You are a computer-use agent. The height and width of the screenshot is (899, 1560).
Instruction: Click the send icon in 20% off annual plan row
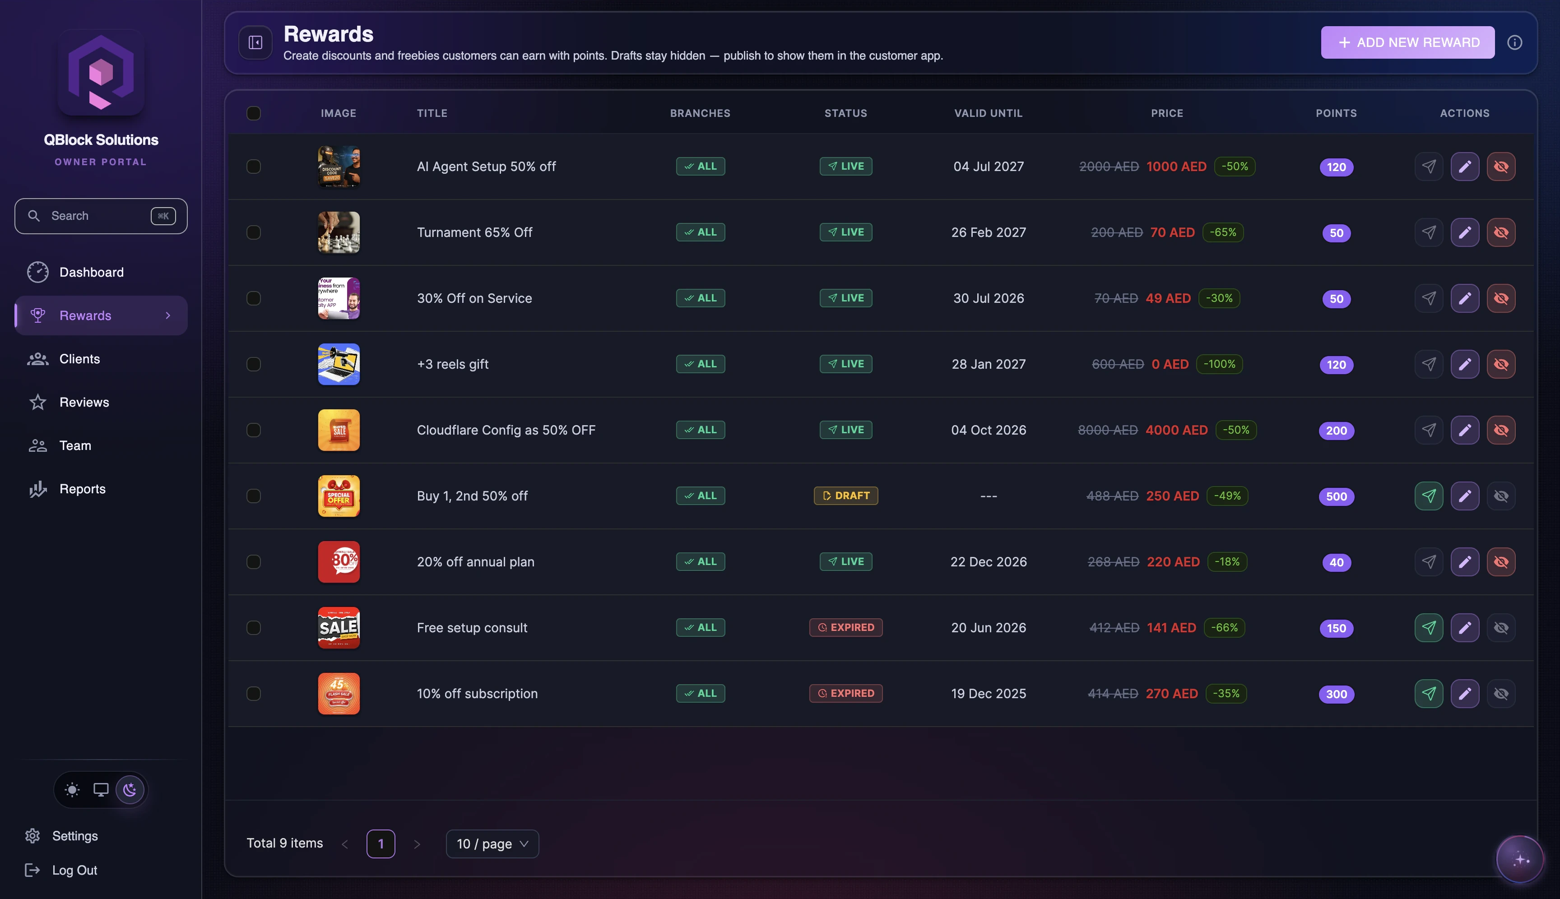coord(1429,562)
